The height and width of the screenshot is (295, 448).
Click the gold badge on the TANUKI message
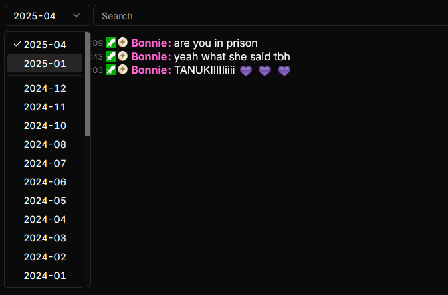coord(122,69)
